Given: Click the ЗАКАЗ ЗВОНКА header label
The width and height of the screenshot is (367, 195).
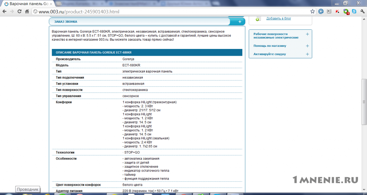Looking at the screenshot, I should (x=66, y=22).
